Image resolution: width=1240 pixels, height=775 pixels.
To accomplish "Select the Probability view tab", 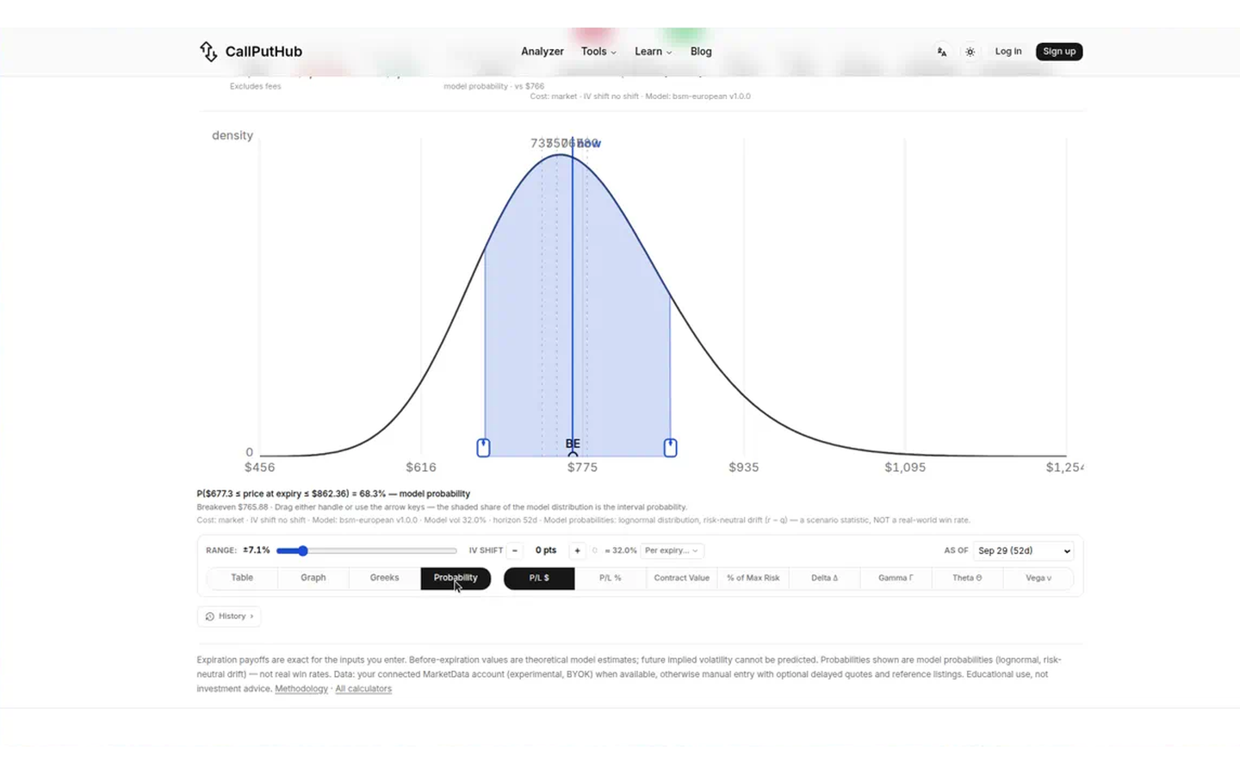I will point(456,578).
